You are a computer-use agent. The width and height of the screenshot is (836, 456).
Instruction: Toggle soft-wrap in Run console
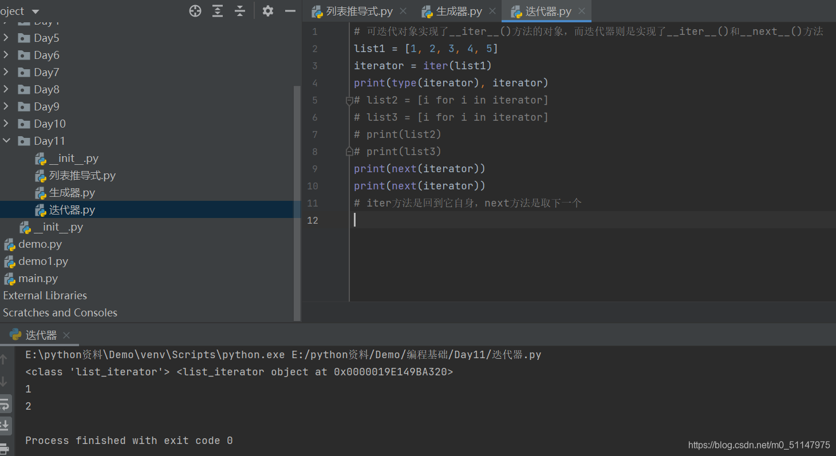(x=4, y=405)
